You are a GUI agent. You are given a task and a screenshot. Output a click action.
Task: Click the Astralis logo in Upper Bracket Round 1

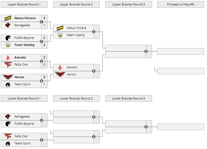point(8,58)
